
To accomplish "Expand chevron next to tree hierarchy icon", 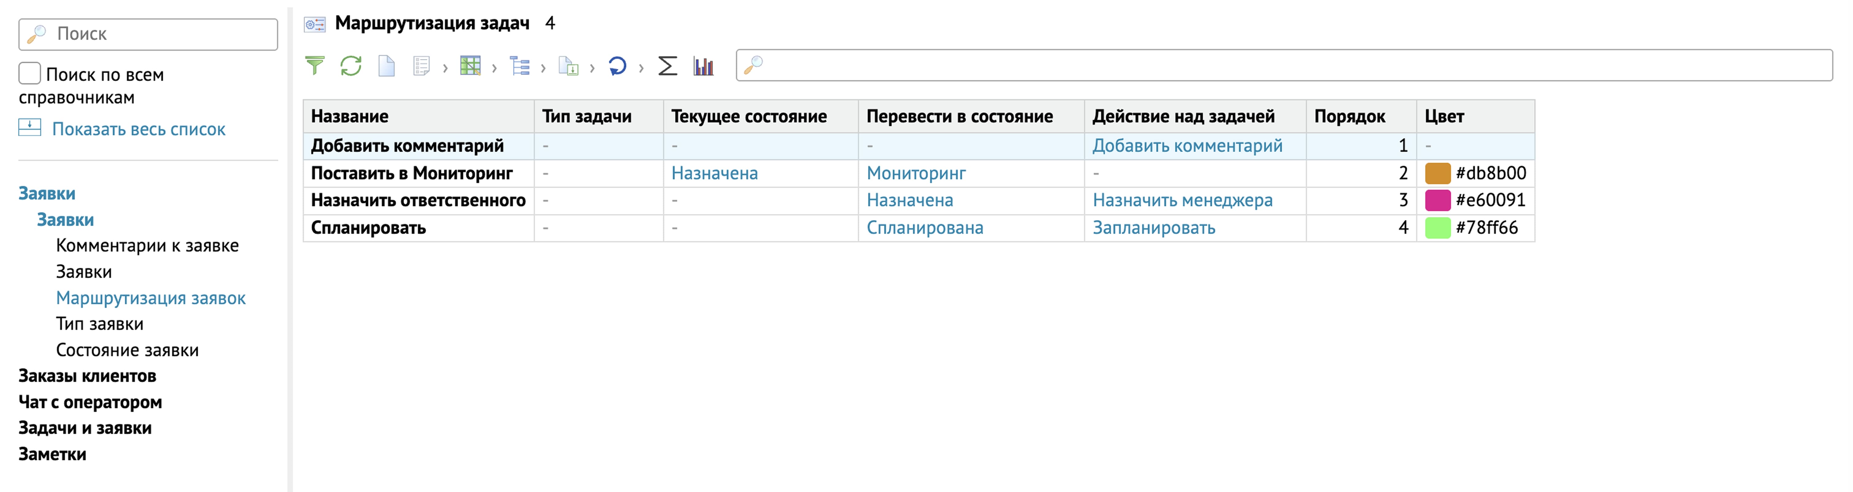I will 543,68.
